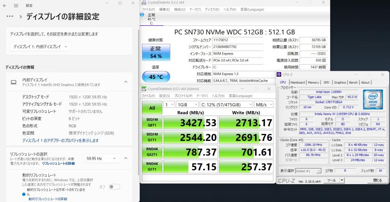Click the empty comment field below benchmark results
The height and width of the screenshot is (202, 390).
coord(208,178)
